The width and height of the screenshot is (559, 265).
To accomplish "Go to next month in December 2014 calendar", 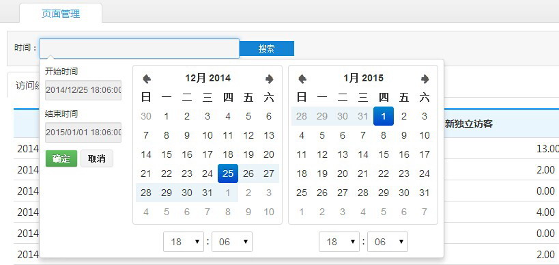I will click(x=270, y=79).
